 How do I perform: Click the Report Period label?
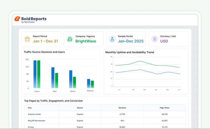(40, 36)
